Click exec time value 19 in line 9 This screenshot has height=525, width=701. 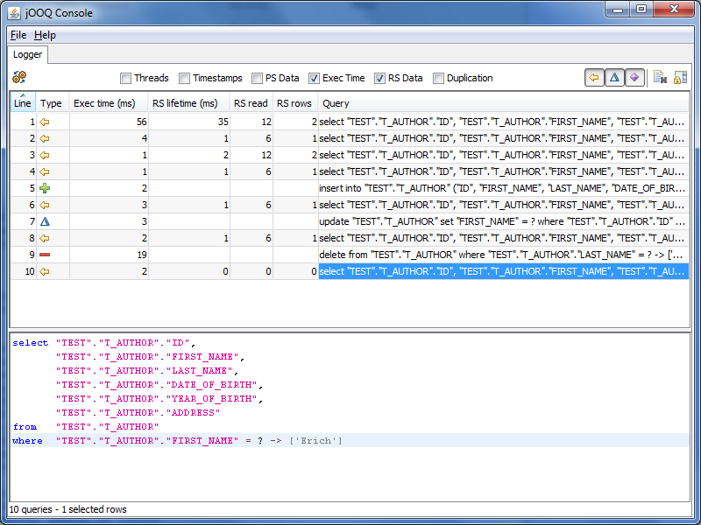pos(142,255)
